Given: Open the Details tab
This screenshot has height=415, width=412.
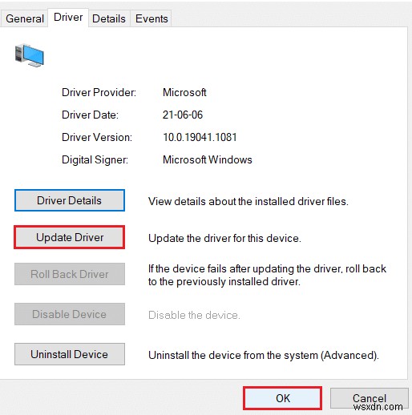Looking at the screenshot, I should 109,18.
